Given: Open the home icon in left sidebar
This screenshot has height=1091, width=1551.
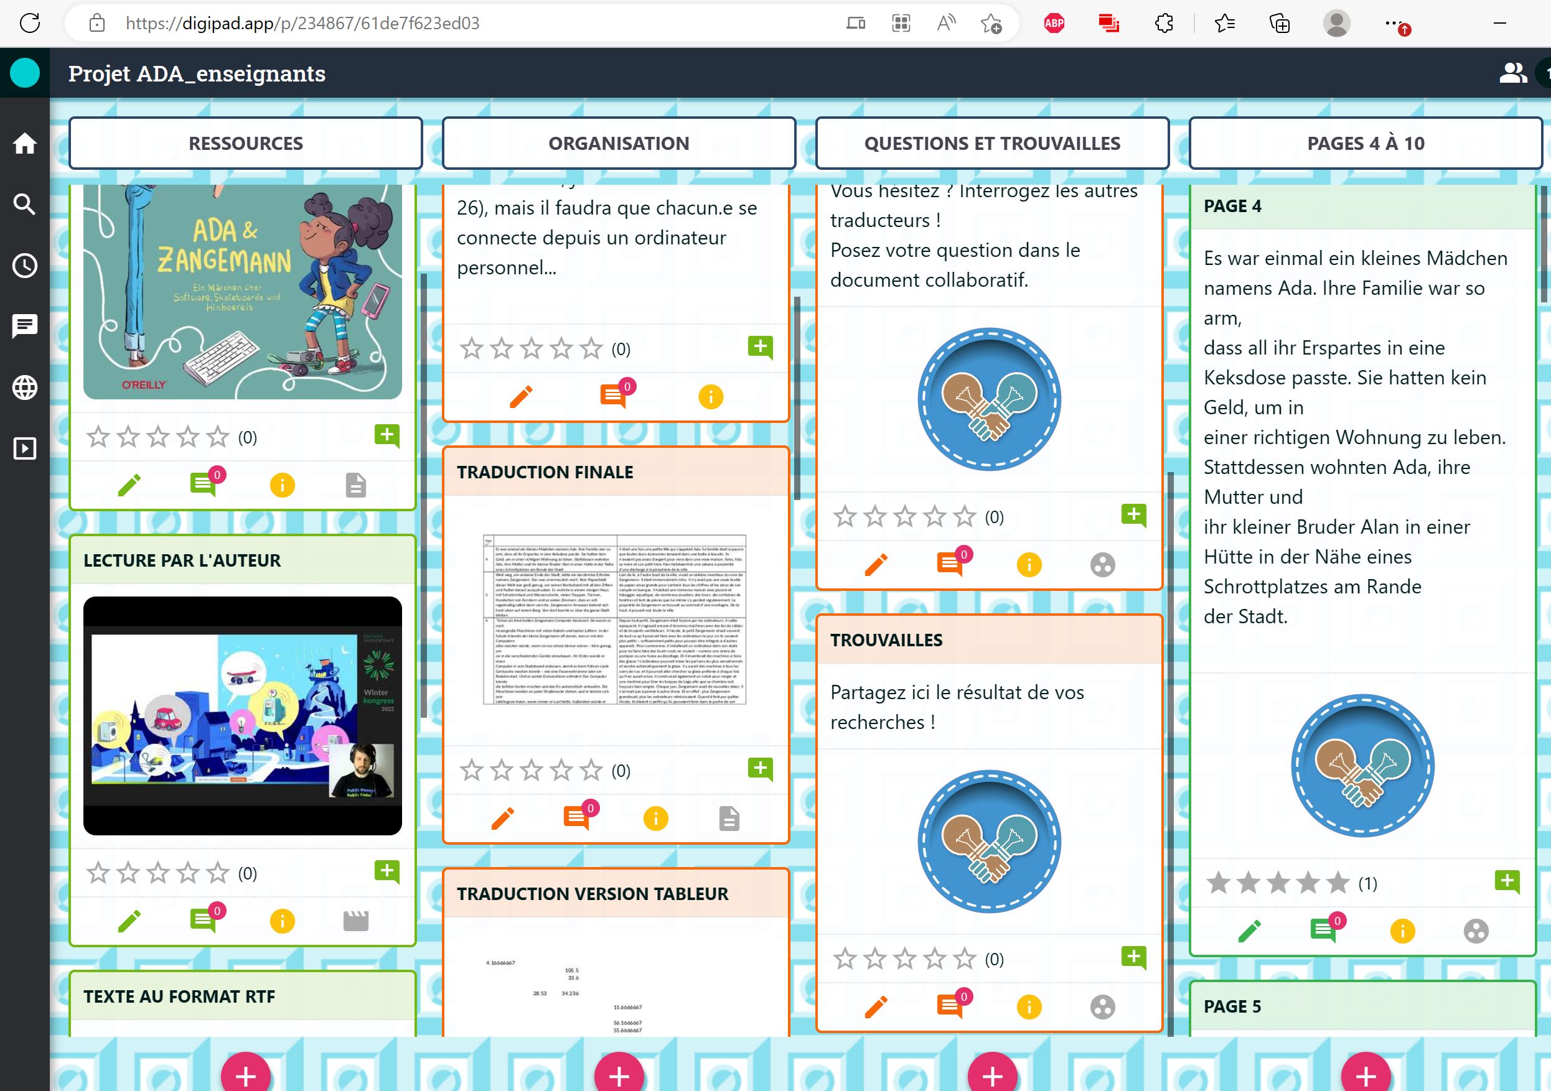Looking at the screenshot, I should coord(25,143).
